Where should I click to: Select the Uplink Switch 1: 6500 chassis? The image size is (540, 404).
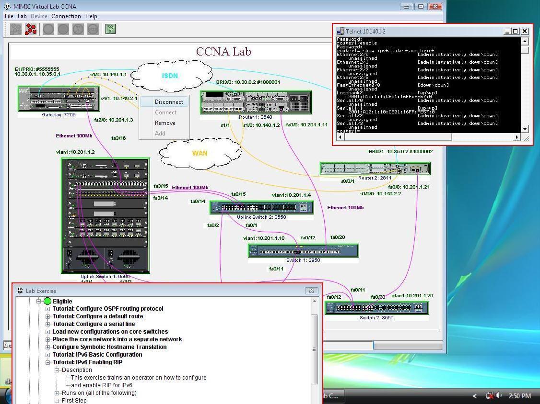[x=106, y=215]
